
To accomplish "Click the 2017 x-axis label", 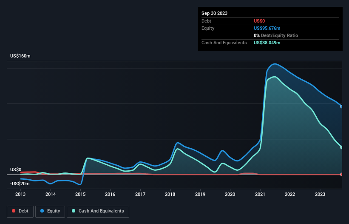I will click(140, 194).
